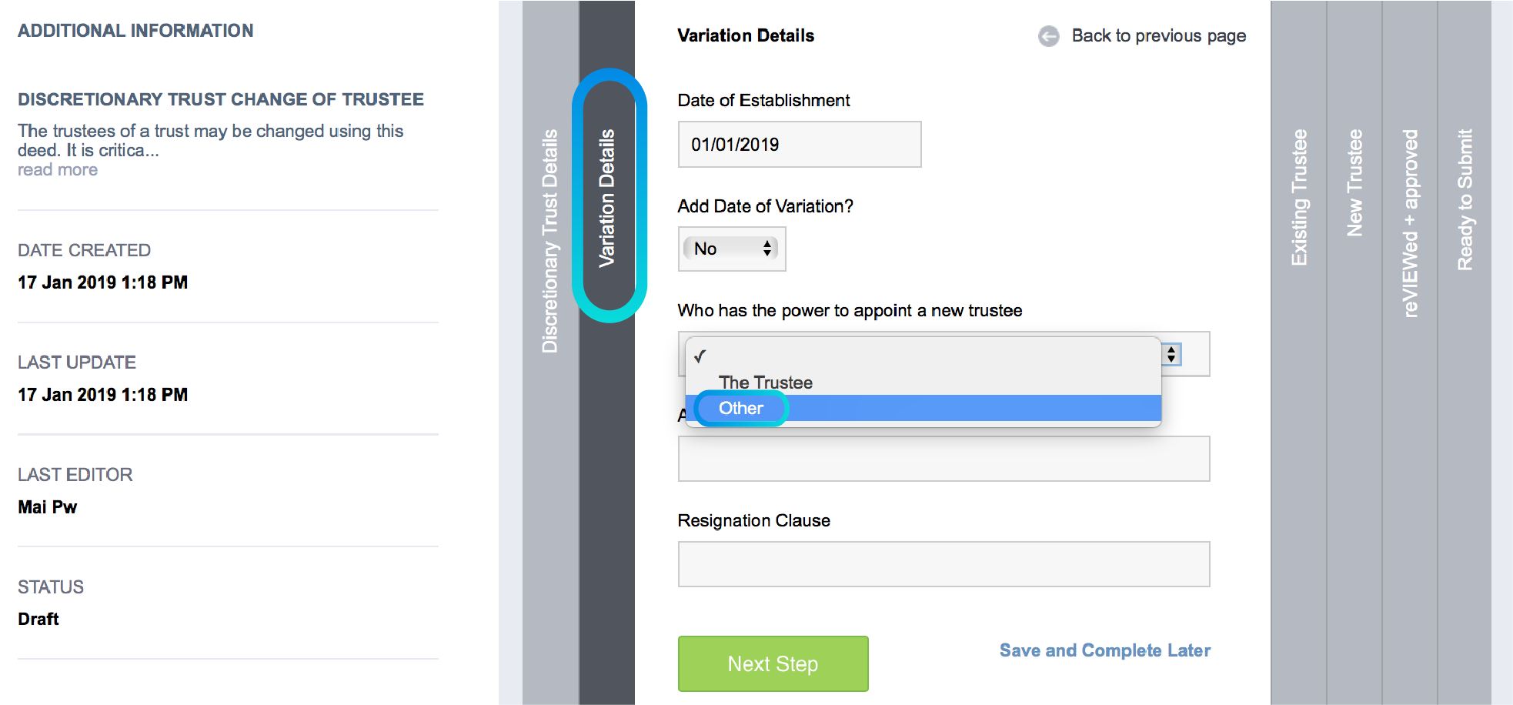Click the Back to previous page link
This screenshot has height=705, width=1513.
tap(1158, 36)
